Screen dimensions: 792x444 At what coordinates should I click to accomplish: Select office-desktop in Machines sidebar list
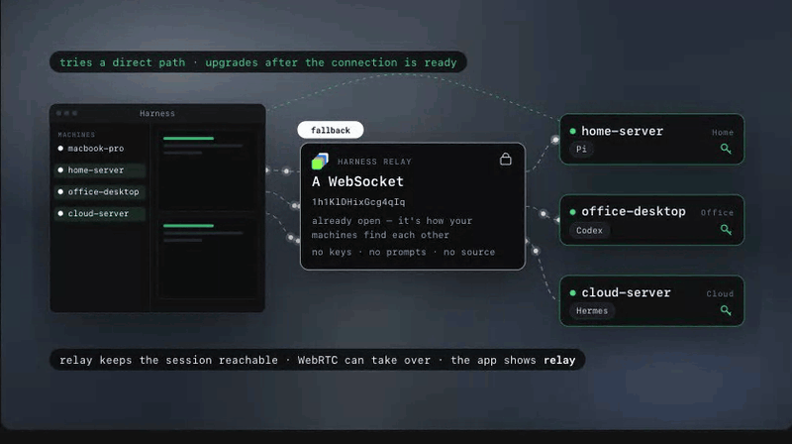tap(100, 191)
